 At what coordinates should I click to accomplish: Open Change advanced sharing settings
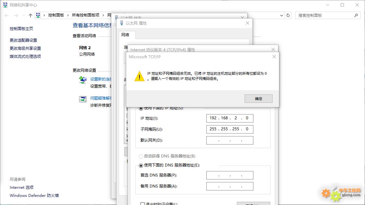[25, 49]
